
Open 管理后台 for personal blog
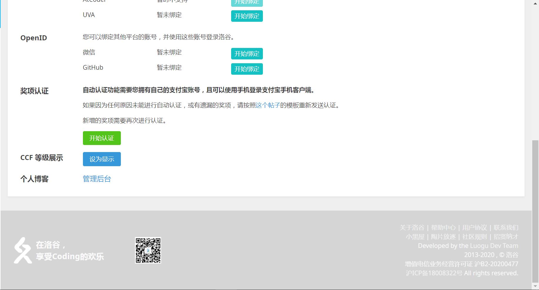point(96,179)
